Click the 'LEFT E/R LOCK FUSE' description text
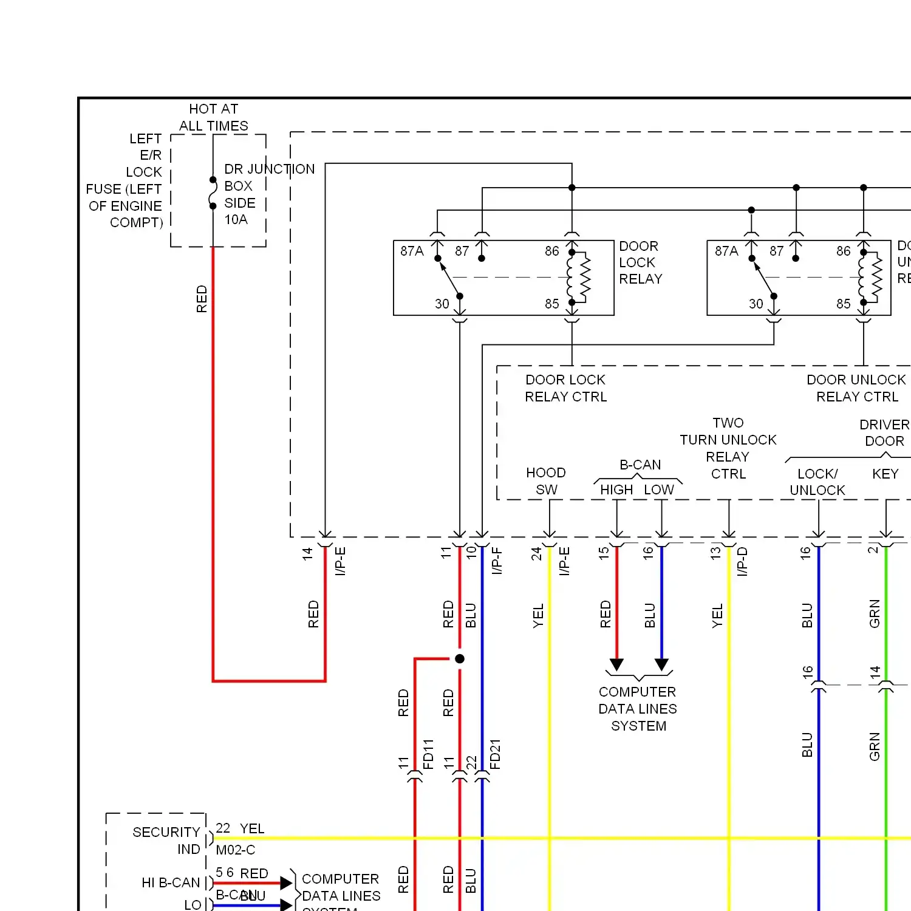 point(125,181)
